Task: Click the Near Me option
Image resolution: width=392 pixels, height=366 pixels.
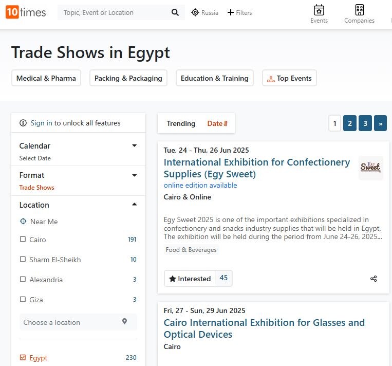Action: coord(44,222)
